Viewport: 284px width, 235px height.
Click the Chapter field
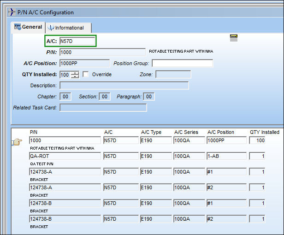coord(65,96)
